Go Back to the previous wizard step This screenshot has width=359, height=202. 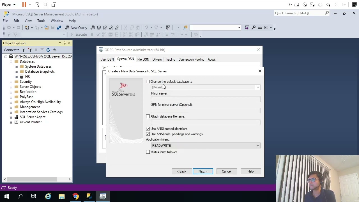tap(181, 171)
